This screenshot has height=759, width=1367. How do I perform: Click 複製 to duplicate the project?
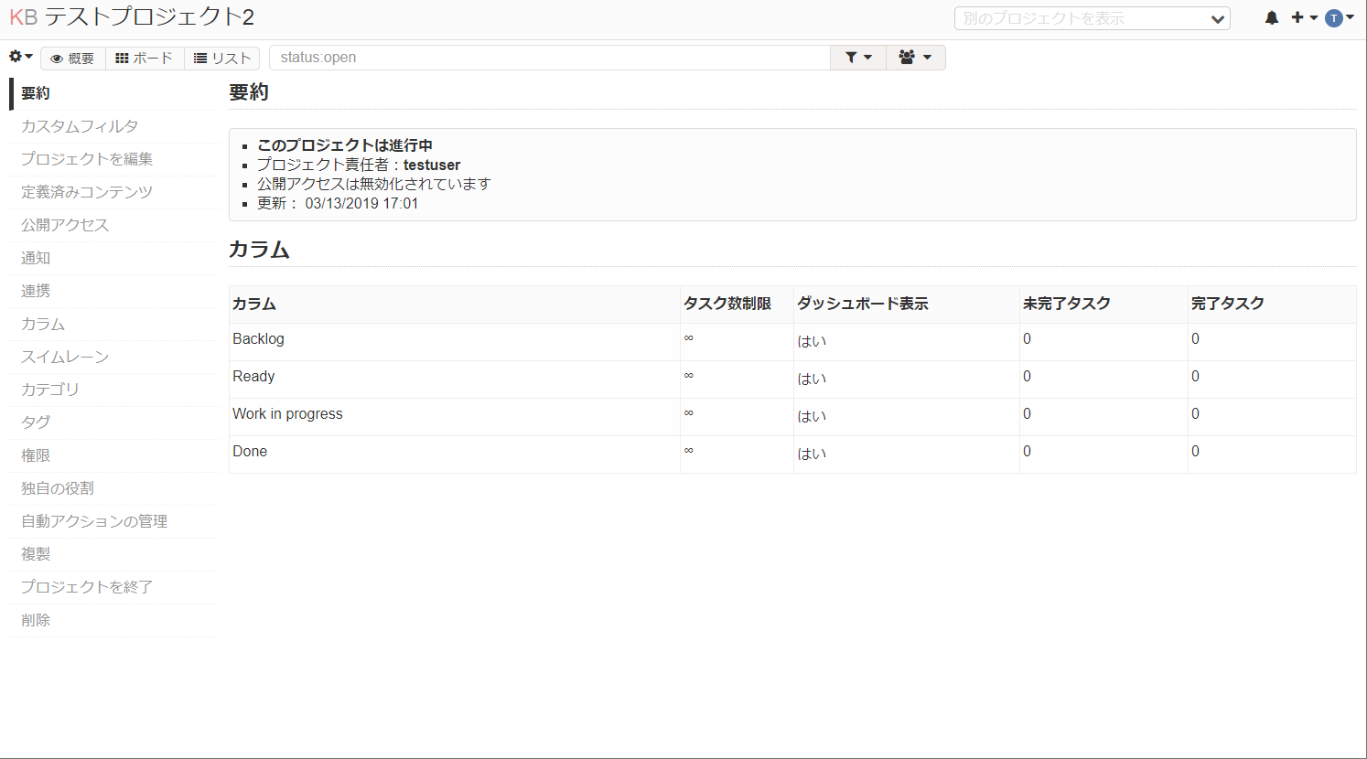[35, 554]
